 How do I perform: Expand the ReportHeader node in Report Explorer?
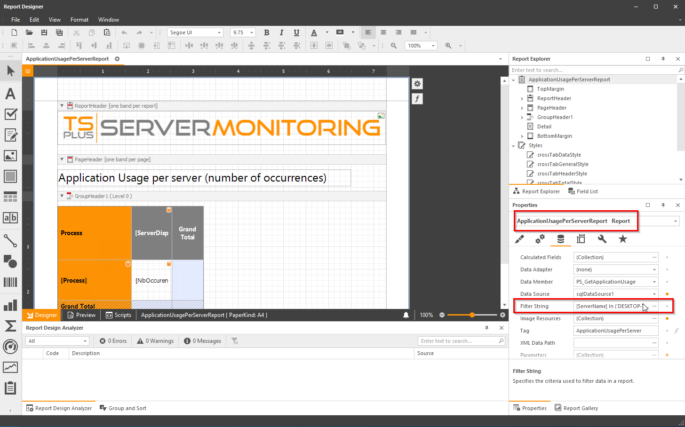tap(521, 98)
